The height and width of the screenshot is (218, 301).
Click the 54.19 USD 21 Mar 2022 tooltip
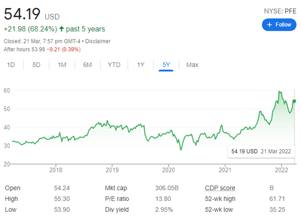pos(261,151)
